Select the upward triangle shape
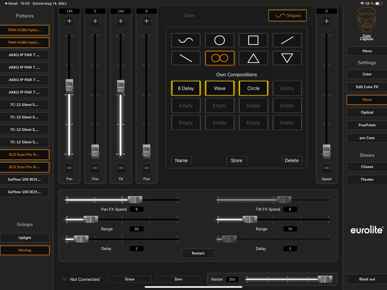387x290 pixels. click(x=253, y=59)
